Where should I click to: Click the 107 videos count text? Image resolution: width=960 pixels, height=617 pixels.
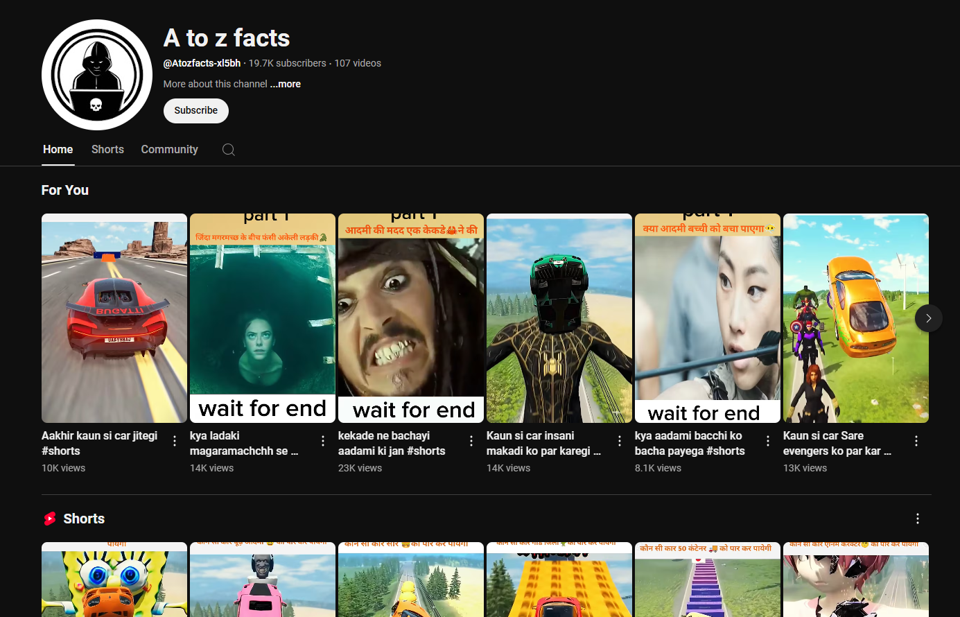pyautogui.click(x=358, y=63)
